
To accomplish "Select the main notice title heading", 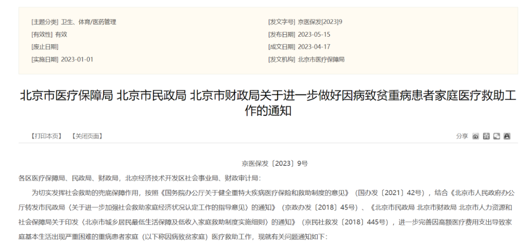I will pos(268,103).
